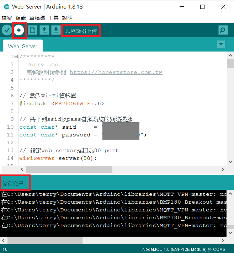Save the sketch with Save icon
The image size is (234, 253).
pyautogui.click(x=56, y=30)
